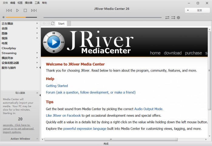Image resolution: width=212 pixels, height=146 pixels.
Task: Maximize the JRiver window
Action: tap(198, 3)
